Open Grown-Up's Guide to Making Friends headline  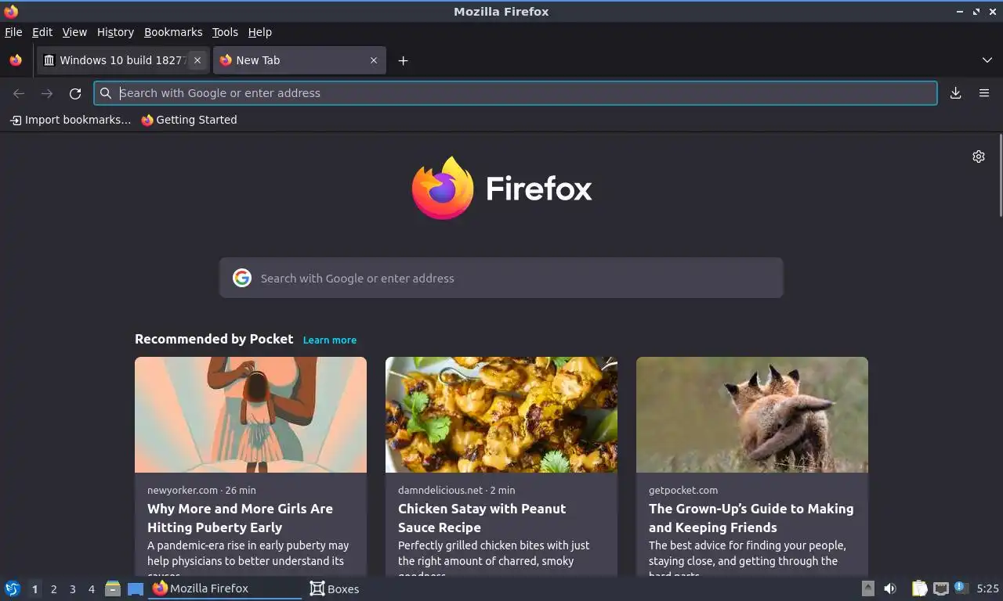click(x=751, y=518)
